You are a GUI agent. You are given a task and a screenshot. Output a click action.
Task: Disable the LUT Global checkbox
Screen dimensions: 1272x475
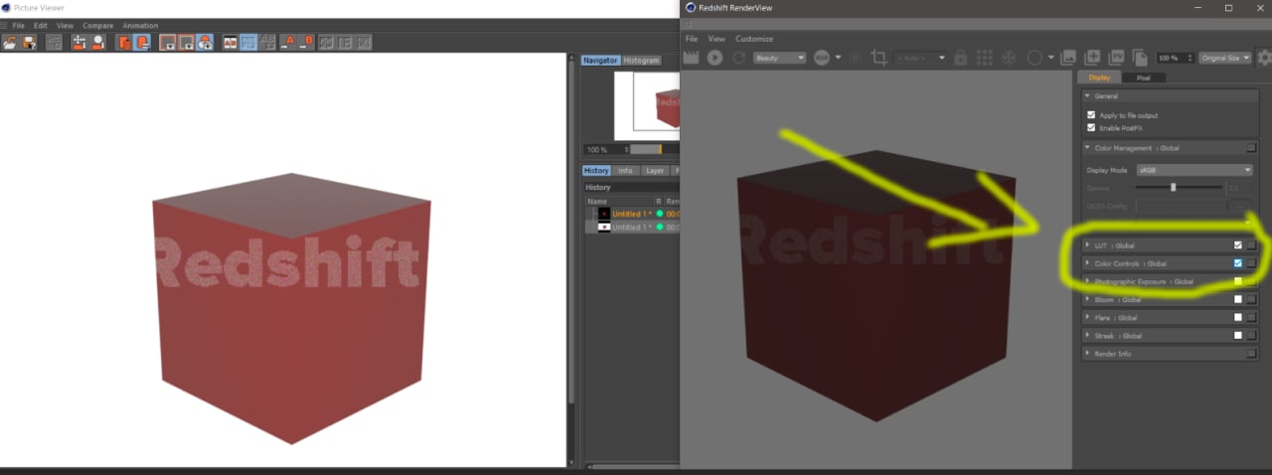pos(1237,245)
